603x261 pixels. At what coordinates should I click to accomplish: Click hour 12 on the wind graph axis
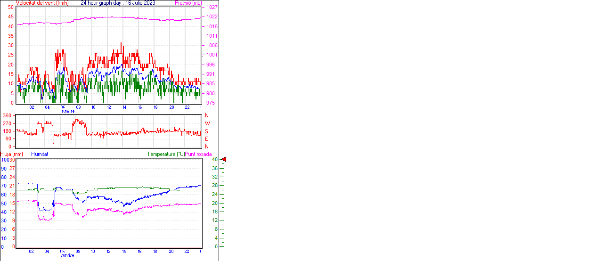coord(109,107)
